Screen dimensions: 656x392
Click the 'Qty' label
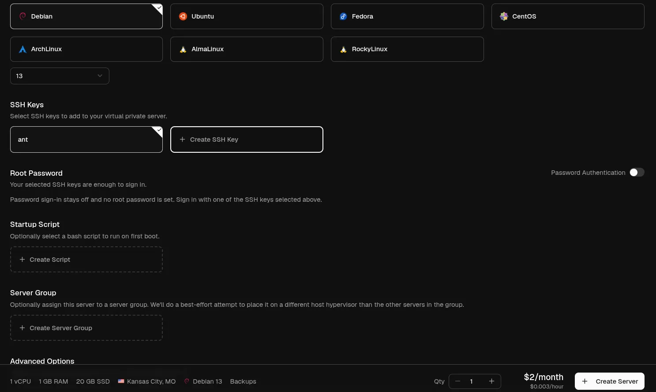pyautogui.click(x=439, y=381)
